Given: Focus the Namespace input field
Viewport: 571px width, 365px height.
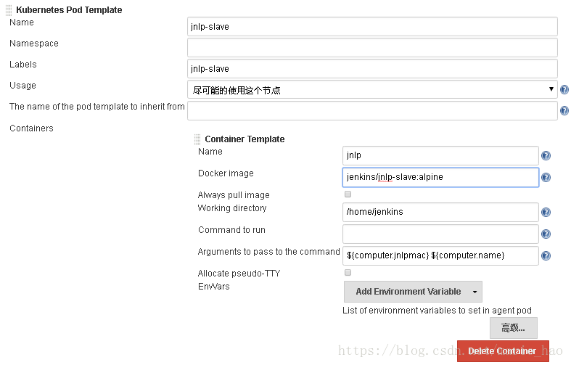Looking at the screenshot, I should pos(372,47).
